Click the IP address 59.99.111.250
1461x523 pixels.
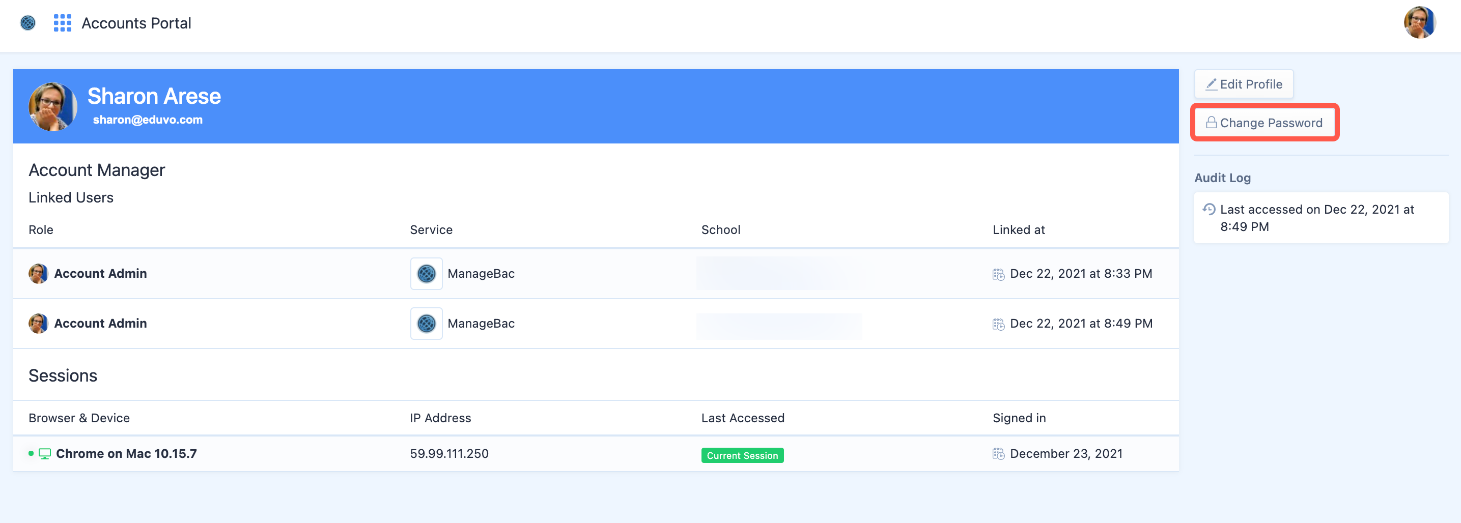click(x=449, y=454)
